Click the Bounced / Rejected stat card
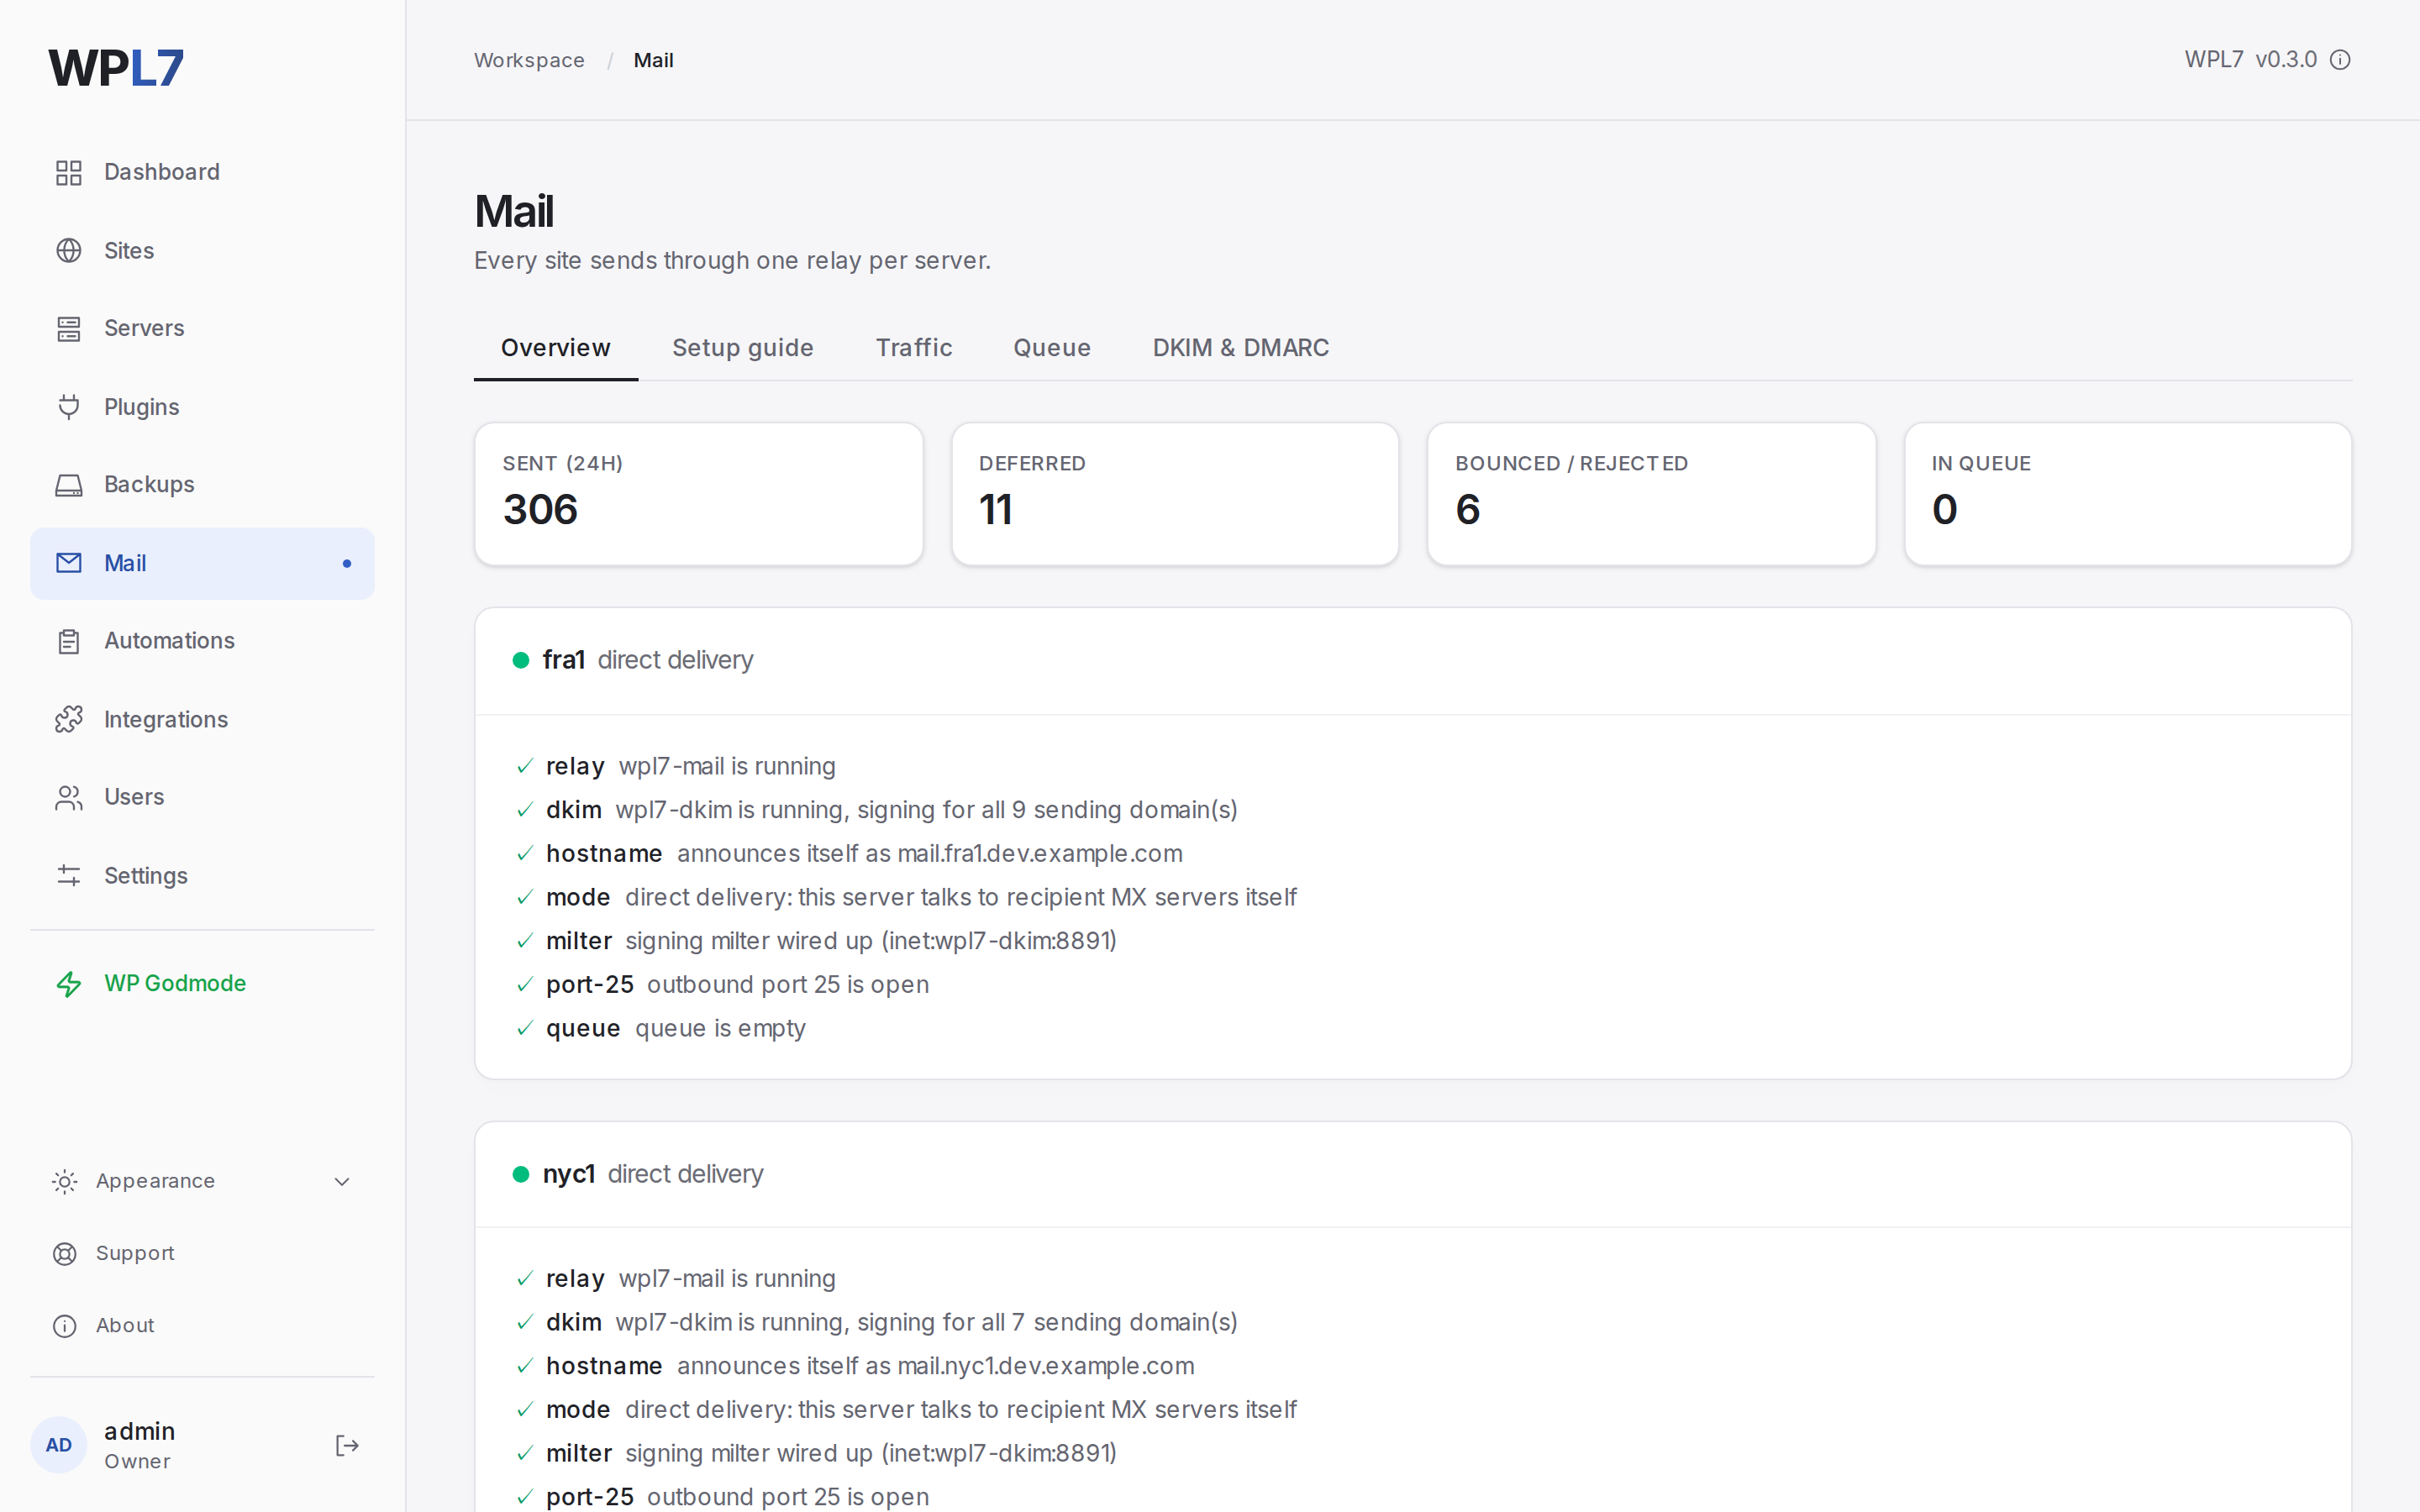 coord(1651,494)
